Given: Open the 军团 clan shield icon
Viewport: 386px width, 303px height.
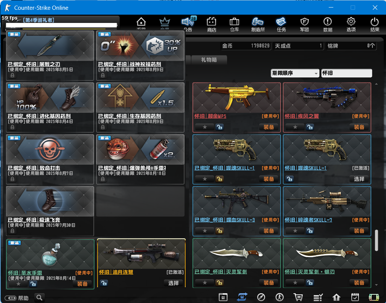Looking at the screenshot, I should [305, 24].
